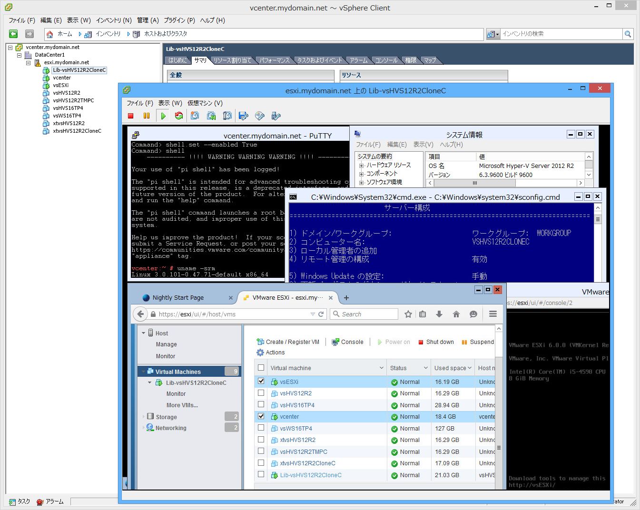
Task: Check the vsHVS12R2TMPC row checkbox
Action: click(261, 451)
